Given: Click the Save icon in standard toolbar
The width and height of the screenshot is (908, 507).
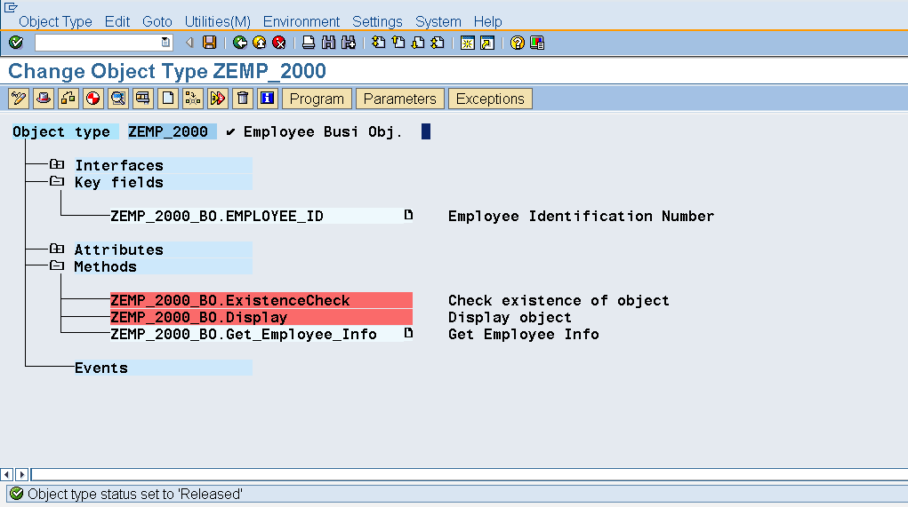Looking at the screenshot, I should (210, 43).
